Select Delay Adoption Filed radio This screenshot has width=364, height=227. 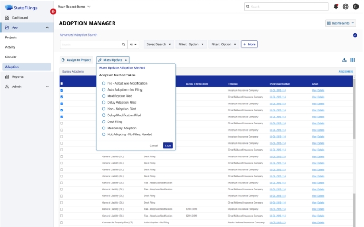click(x=104, y=102)
